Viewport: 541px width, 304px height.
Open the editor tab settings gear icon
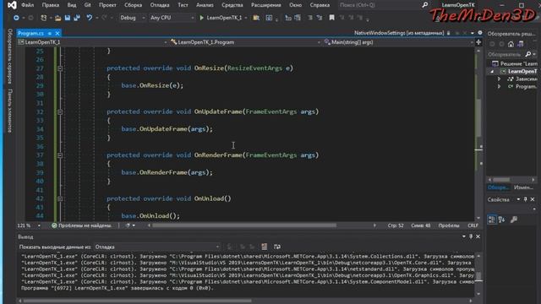(x=480, y=33)
